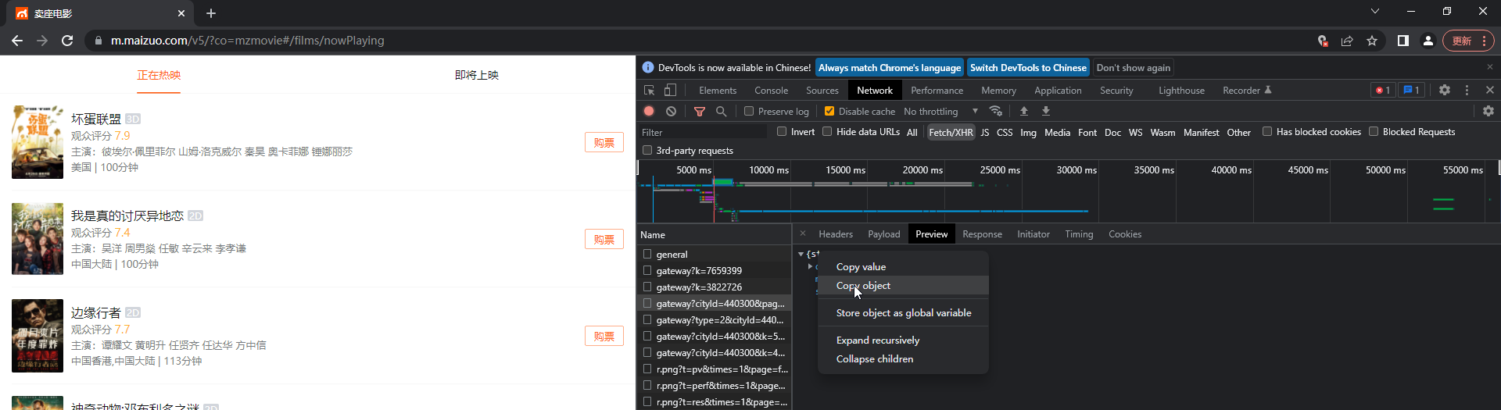This screenshot has width=1501, height=410.
Task: Uncheck Disable cache checkbox
Action: point(829,111)
